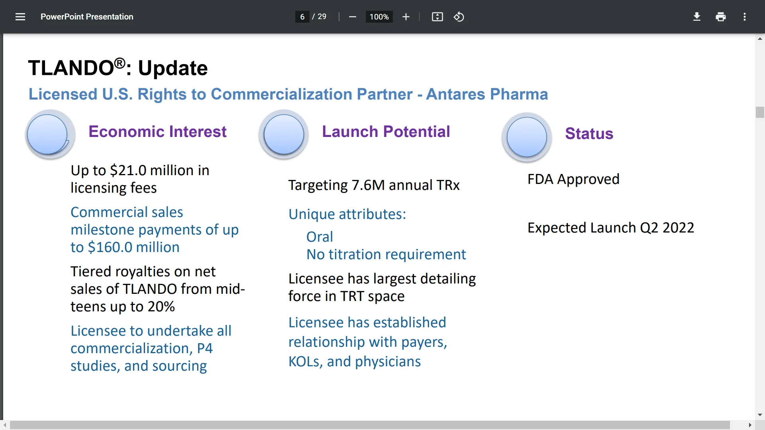Click the '$160.0 million' milestone payments paragraph
This screenshot has height=430, width=765.
click(155, 230)
